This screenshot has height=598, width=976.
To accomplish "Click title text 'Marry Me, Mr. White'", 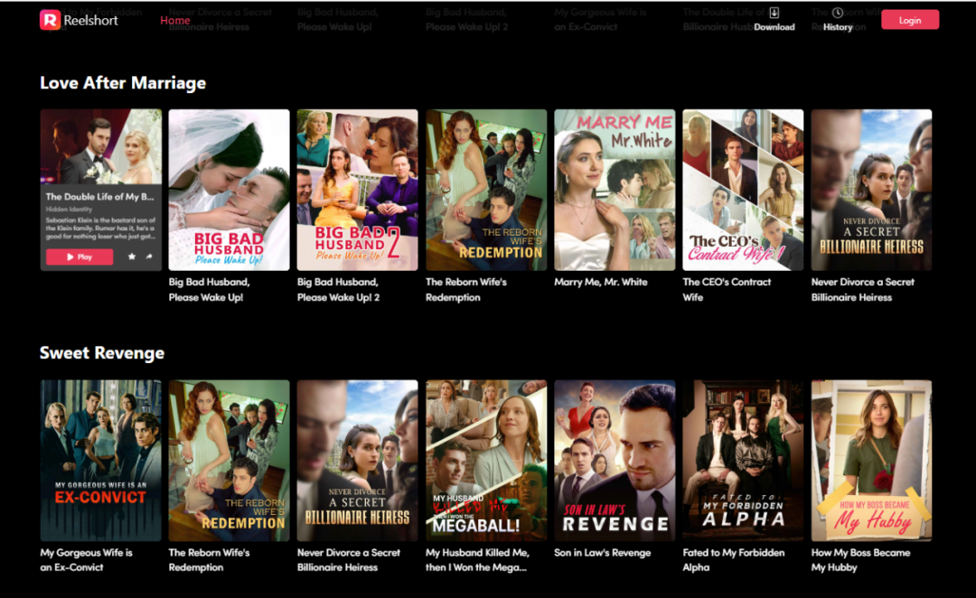I will [x=601, y=282].
